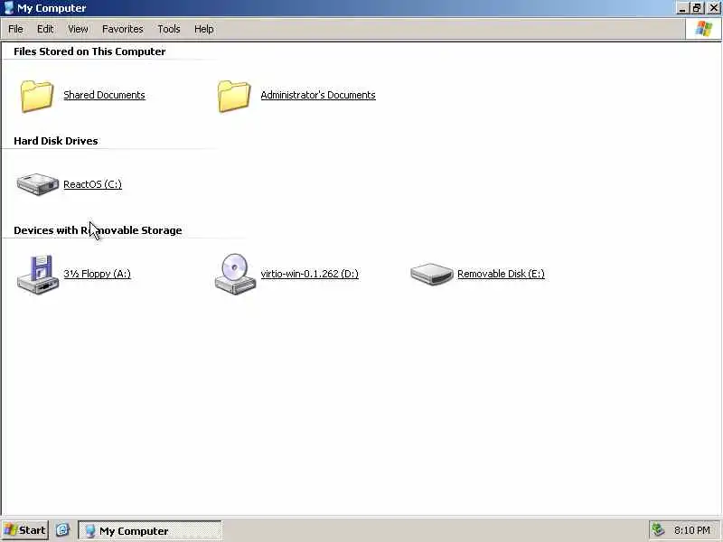Click the Windows flag logo in menu bar
This screenshot has height=542, width=723.
pos(704,29)
